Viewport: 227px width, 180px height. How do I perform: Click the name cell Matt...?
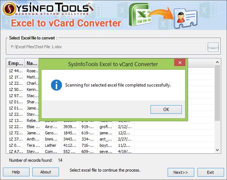32,77
